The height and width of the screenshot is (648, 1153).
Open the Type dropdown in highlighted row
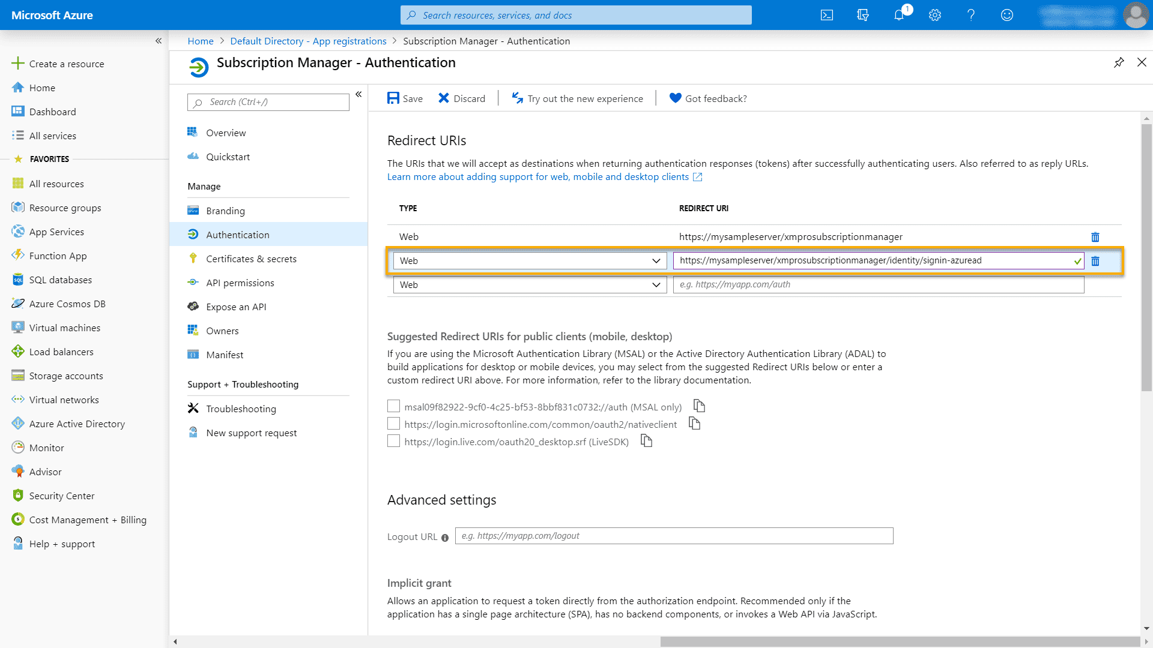pyautogui.click(x=530, y=260)
